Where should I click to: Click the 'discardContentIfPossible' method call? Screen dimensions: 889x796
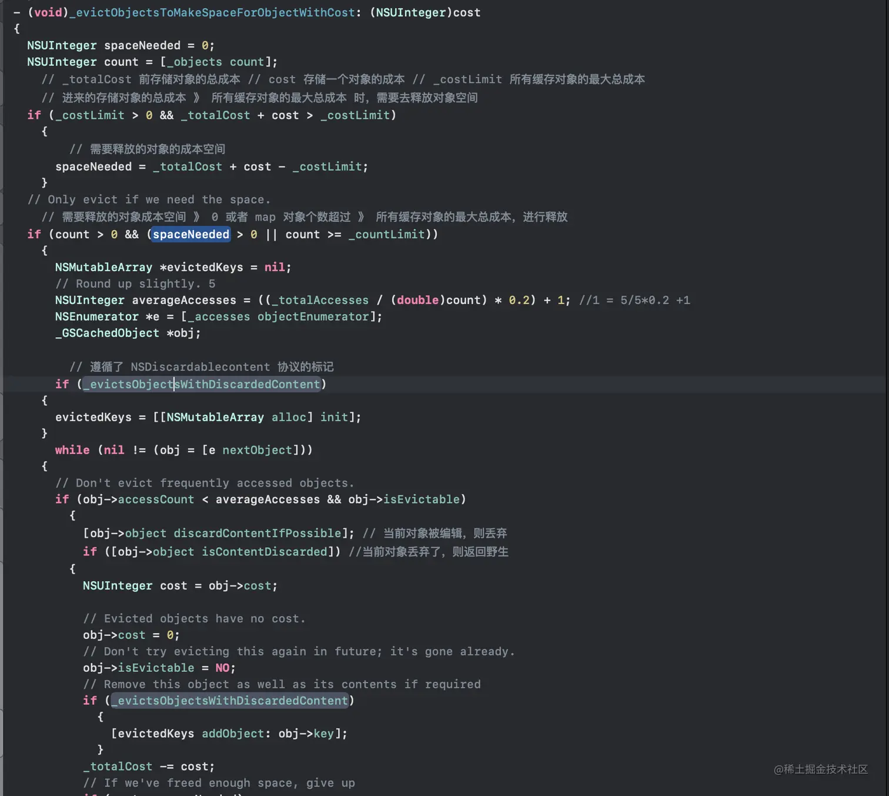[257, 533]
